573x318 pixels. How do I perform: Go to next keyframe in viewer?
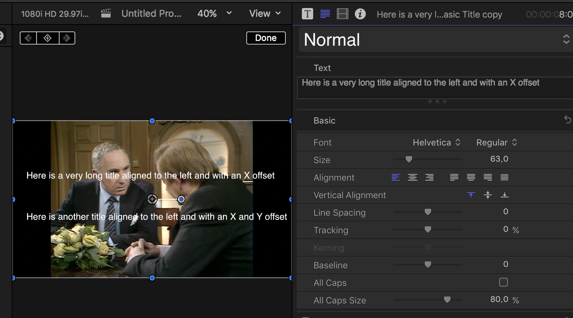click(67, 38)
